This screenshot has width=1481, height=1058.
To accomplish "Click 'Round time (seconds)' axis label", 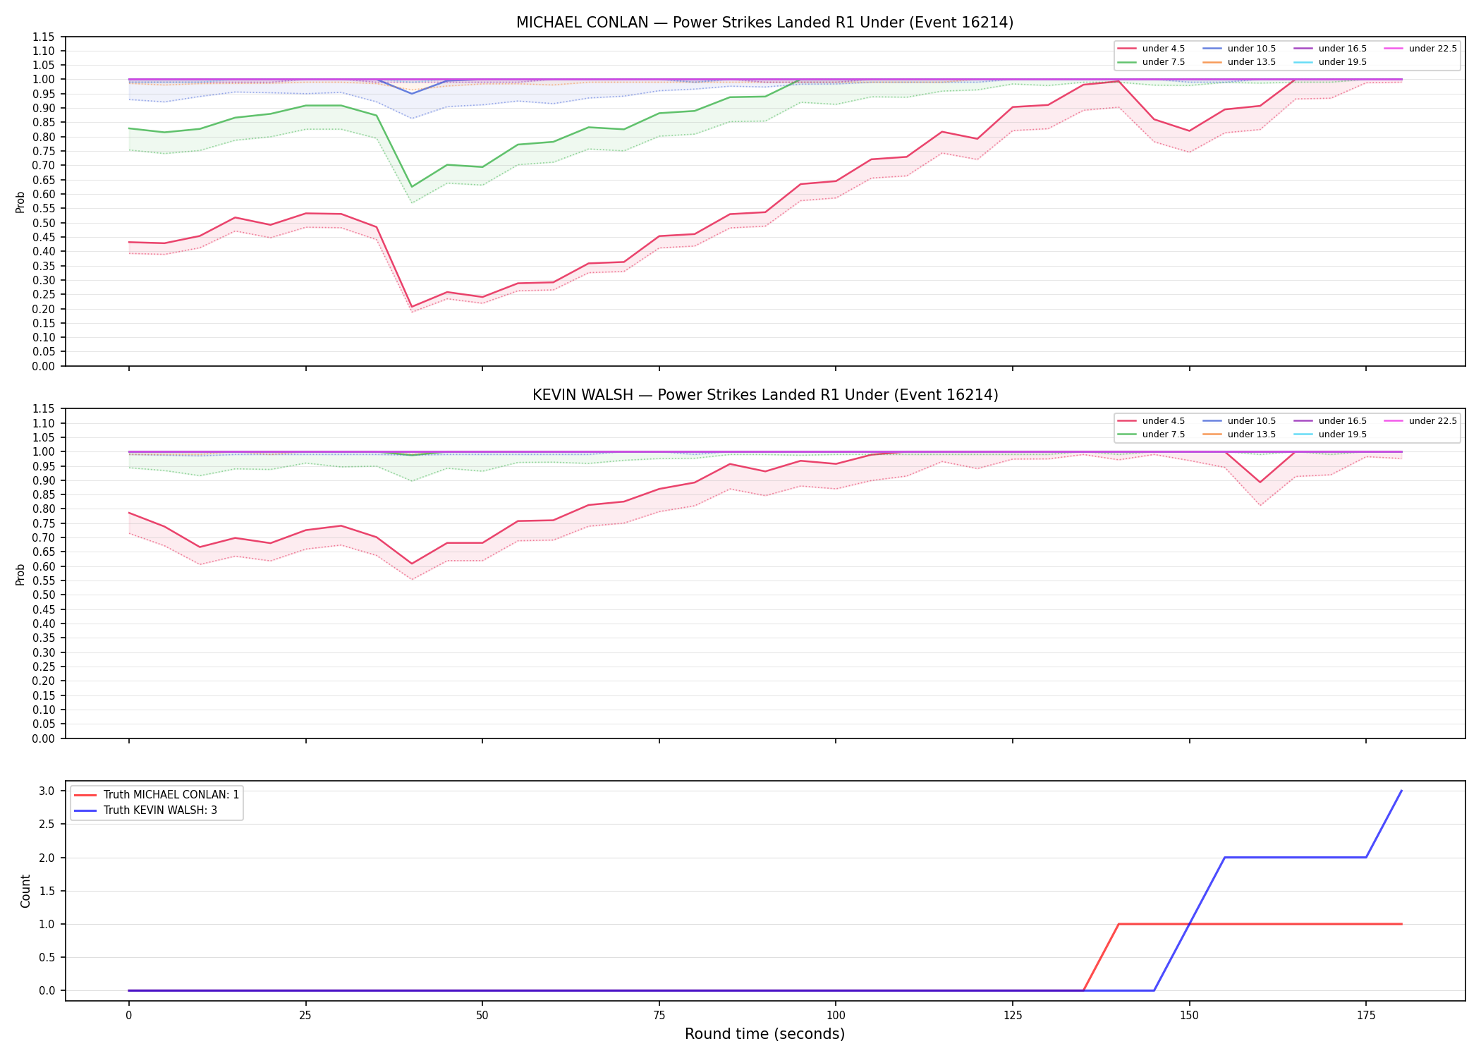I will click(x=764, y=1034).
